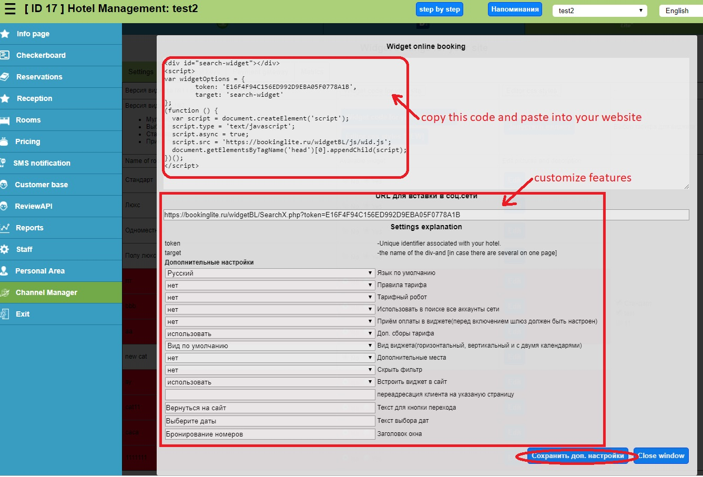
Task: Click the Exit door icon
Action: [x=5, y=314]
